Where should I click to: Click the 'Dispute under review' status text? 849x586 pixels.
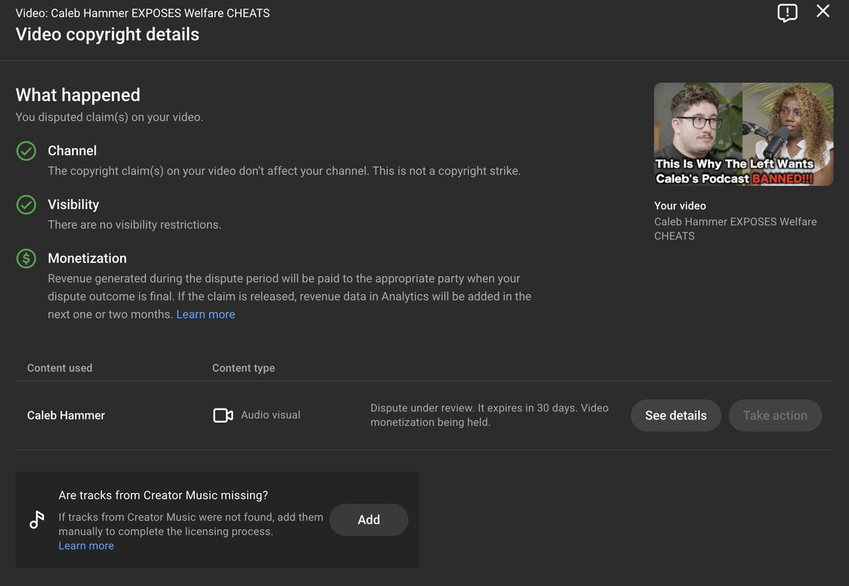[490, 416]
